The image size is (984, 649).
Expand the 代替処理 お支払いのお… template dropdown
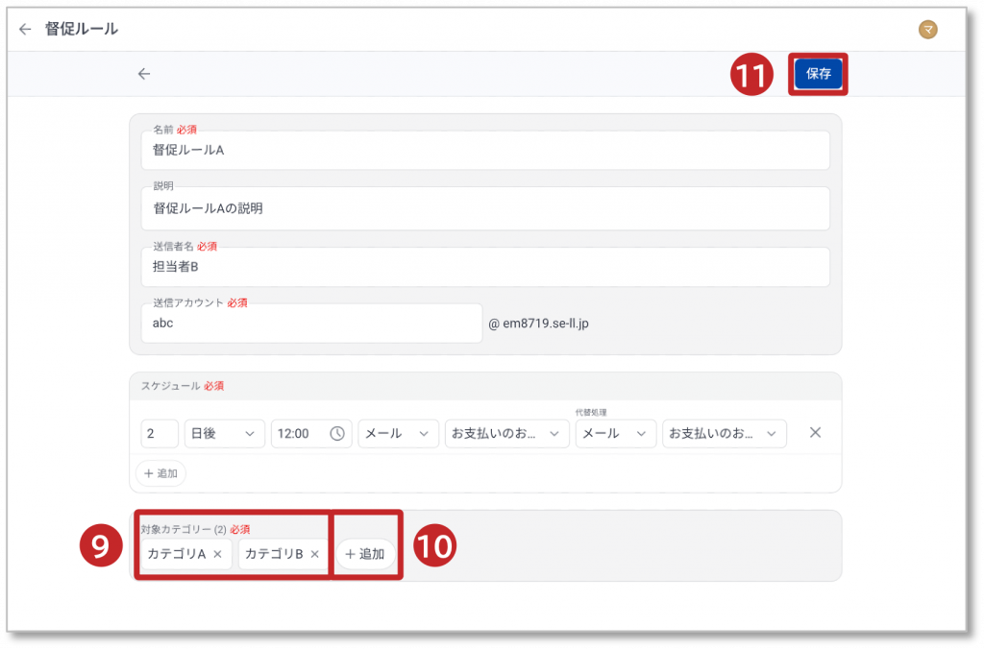tap(725, 434)
